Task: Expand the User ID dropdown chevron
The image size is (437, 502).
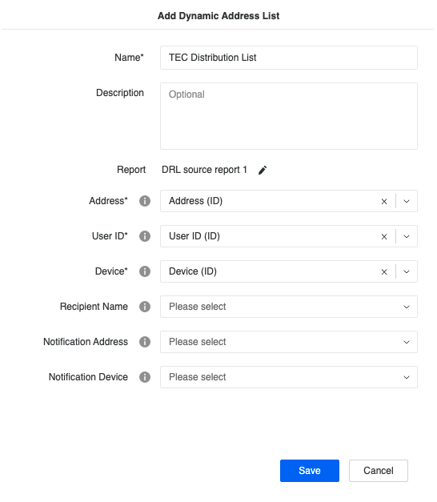Action: pos(407,237)
